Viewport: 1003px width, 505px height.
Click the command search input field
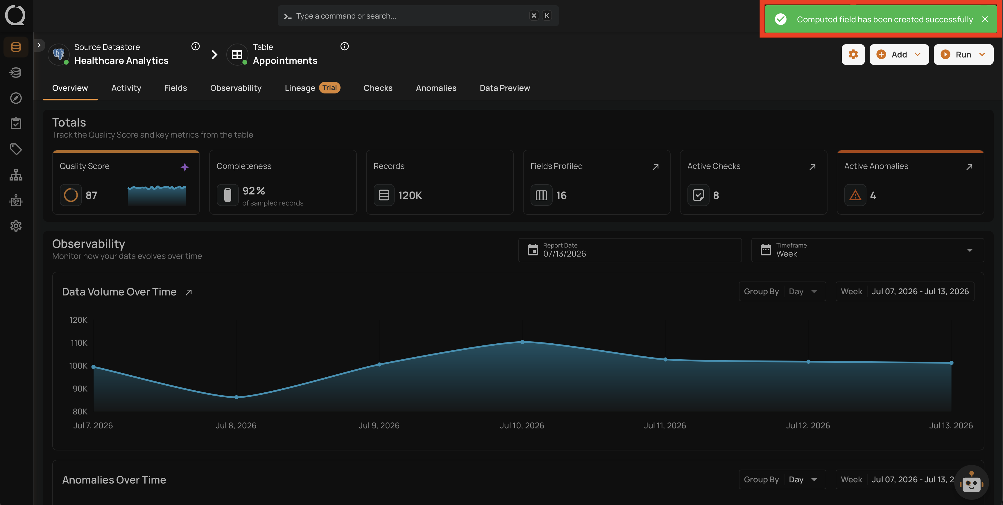click(x=418, y=16)
